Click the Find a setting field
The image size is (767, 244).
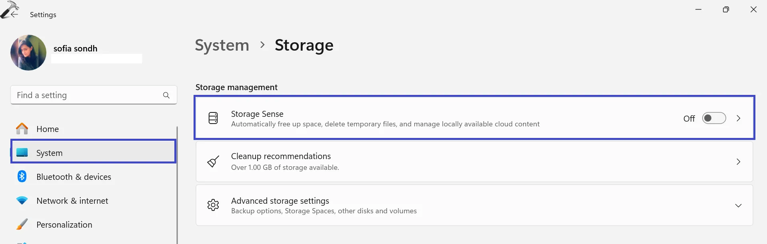tap(86, 95)
